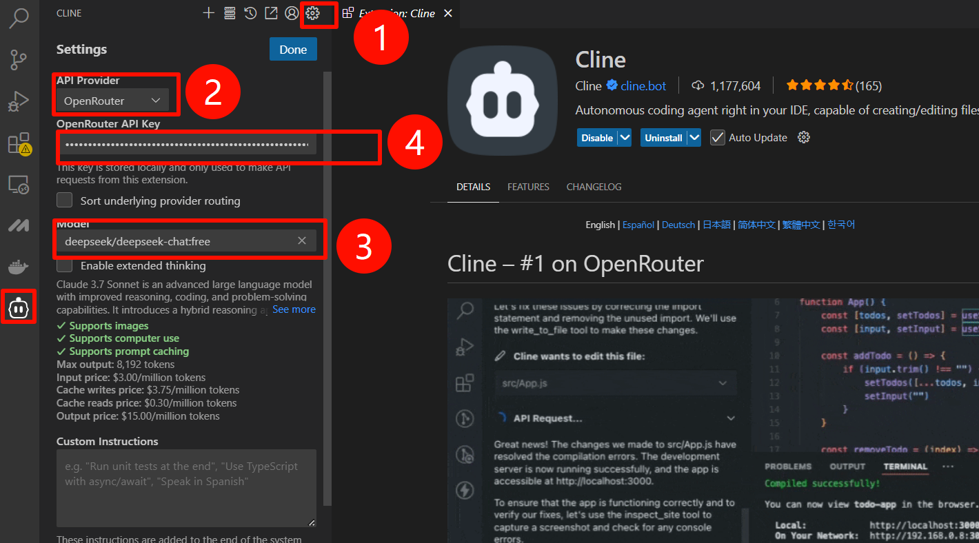This screenshot has height=543, width=979.
Task: Click the 'Max output: 8,192 tokens' text
Action: (116, 365)
